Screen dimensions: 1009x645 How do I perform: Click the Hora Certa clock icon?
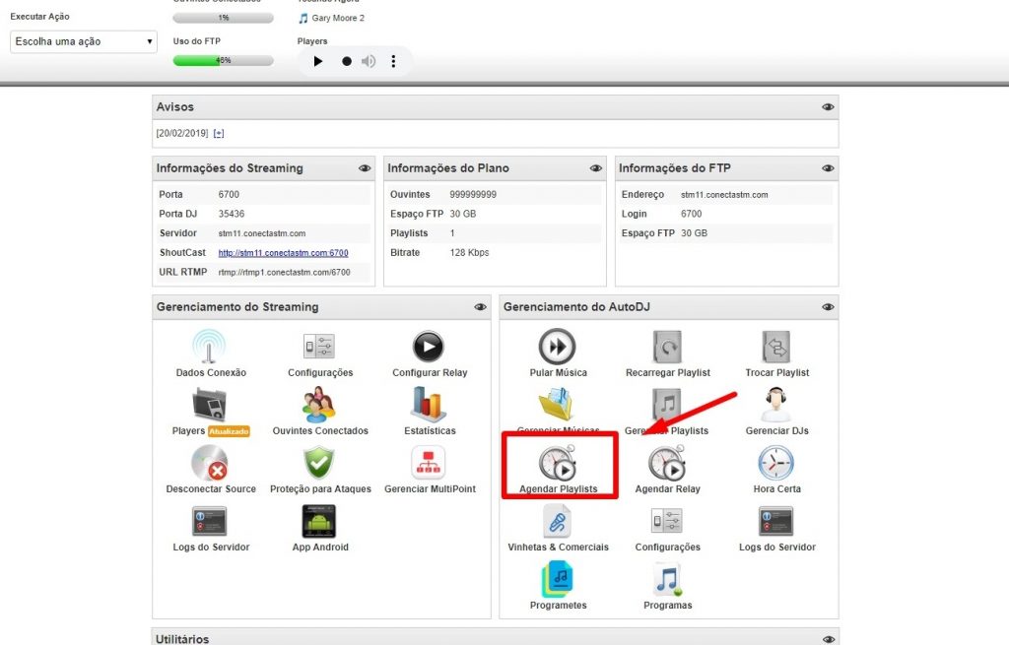(776, 463)
